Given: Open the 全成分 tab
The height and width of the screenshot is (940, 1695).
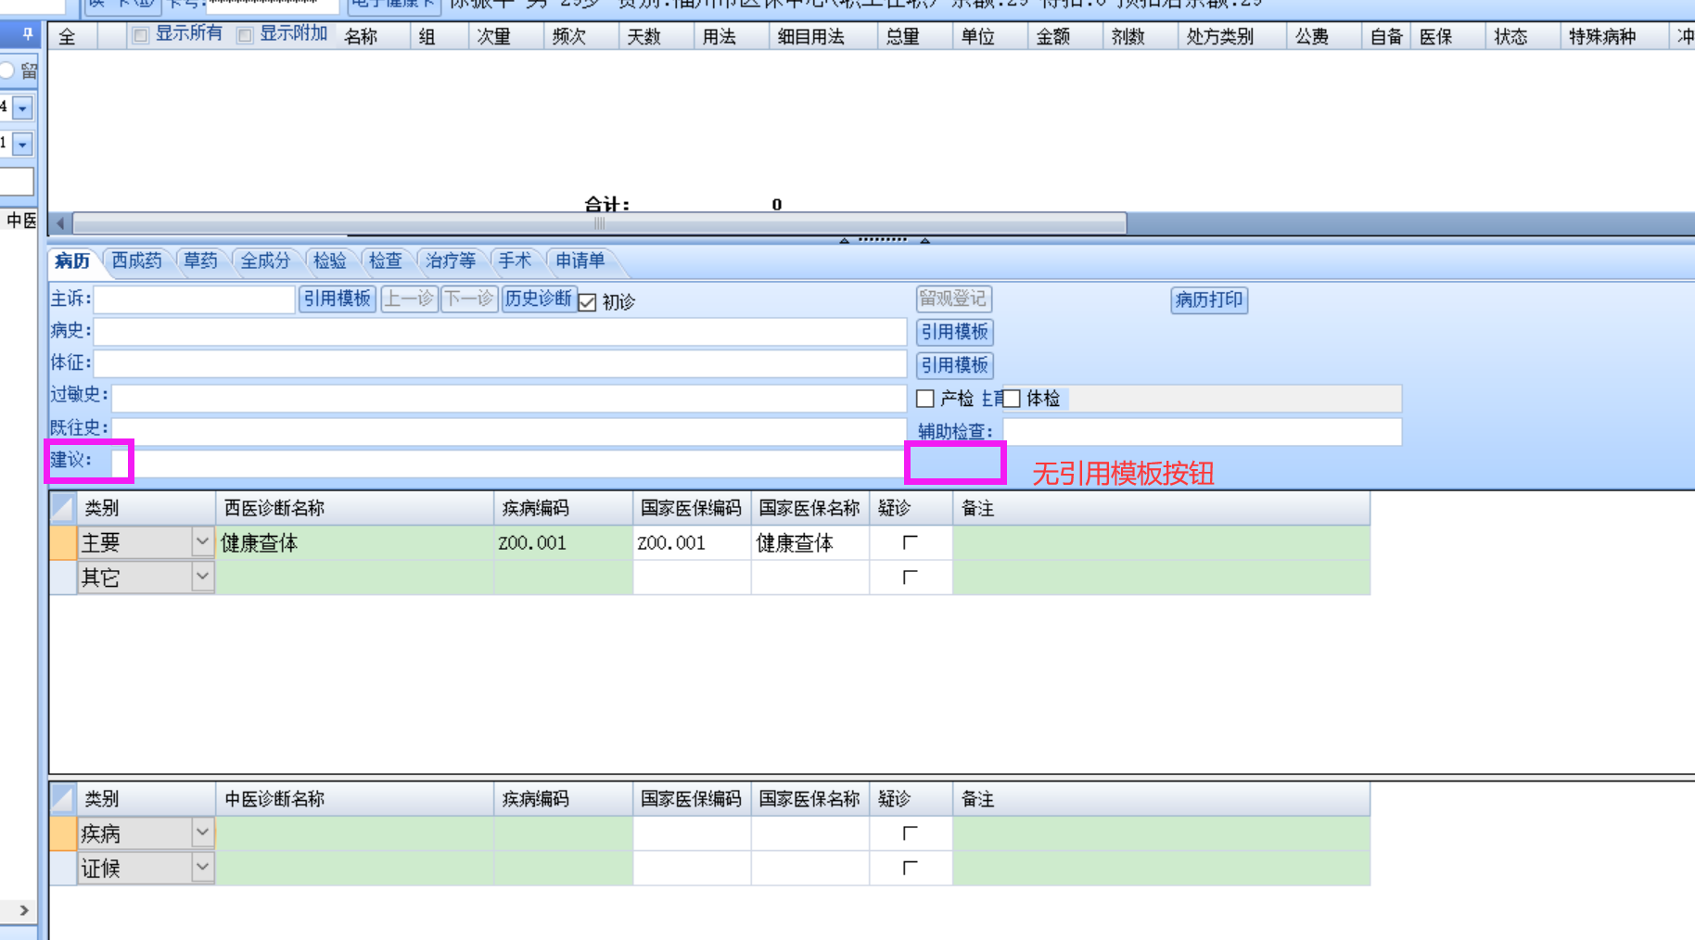Looking at the screenshot, I should (x=265, y=261).
